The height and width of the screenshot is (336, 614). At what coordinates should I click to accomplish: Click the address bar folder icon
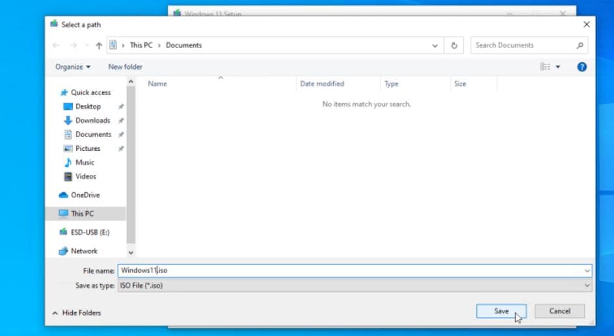pyautogui.click(x=113, y=45)
